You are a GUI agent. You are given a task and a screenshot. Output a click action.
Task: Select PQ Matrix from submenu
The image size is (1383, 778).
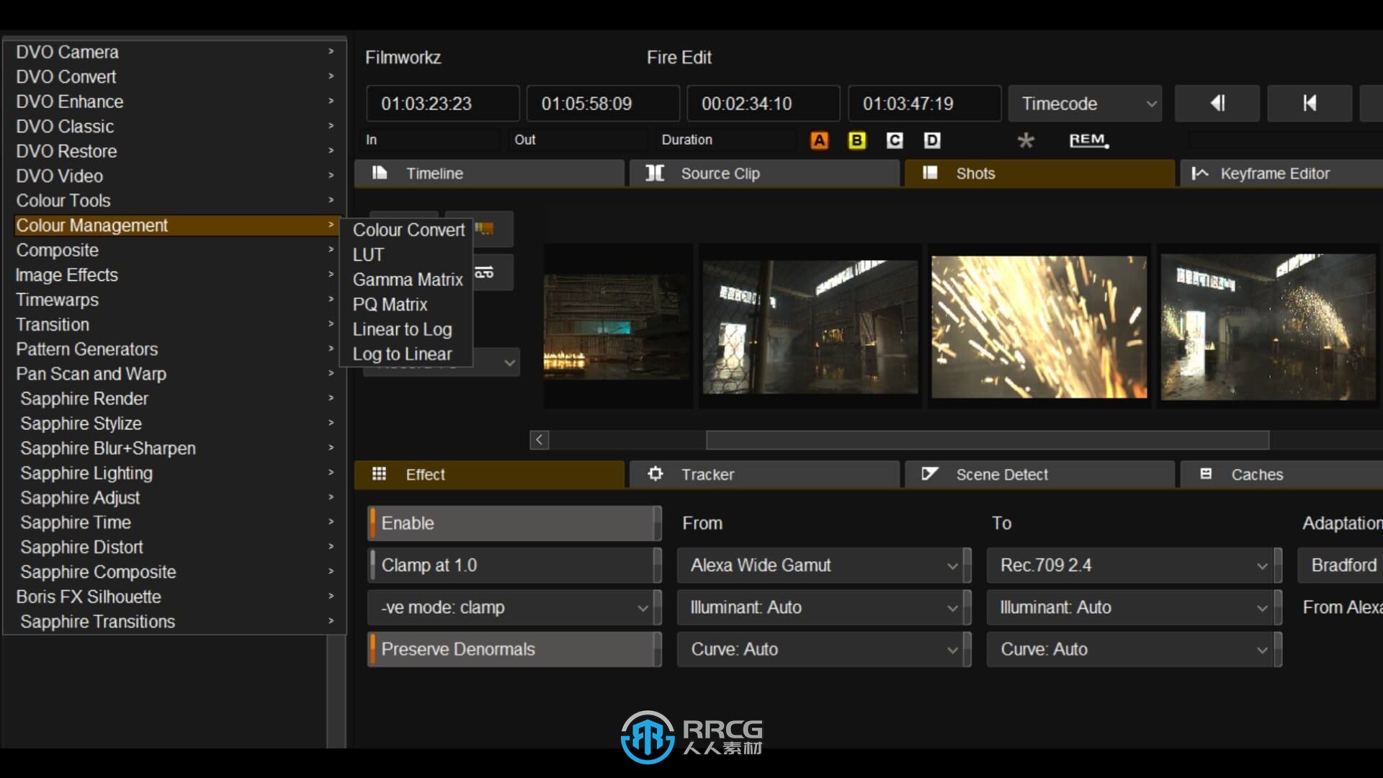point(408,305)
